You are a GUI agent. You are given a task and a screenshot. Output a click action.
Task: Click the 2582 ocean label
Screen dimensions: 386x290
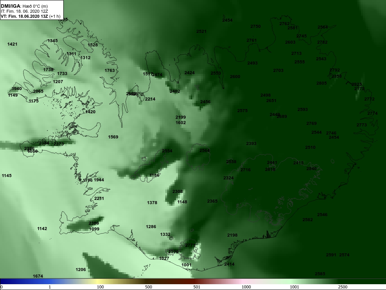pyautogui.click(x=308, y=220)
